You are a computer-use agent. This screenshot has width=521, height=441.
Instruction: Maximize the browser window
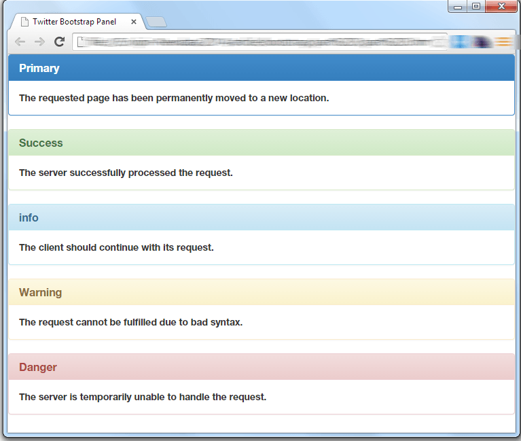(476, 6)
